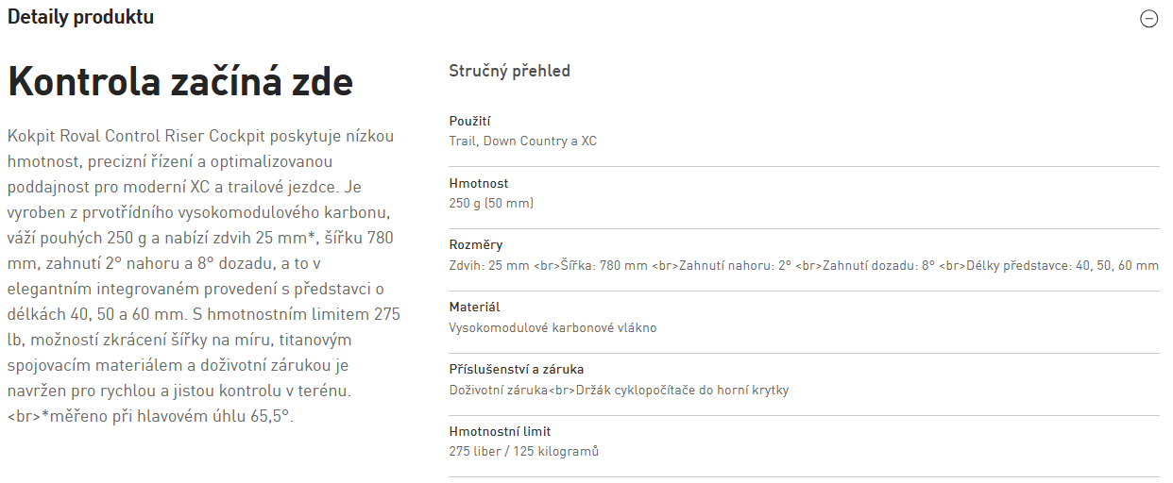Click the Délky představce: 40, 50, 60 mm text
The image size is (1173, 483).
[x=1062, y=266]
